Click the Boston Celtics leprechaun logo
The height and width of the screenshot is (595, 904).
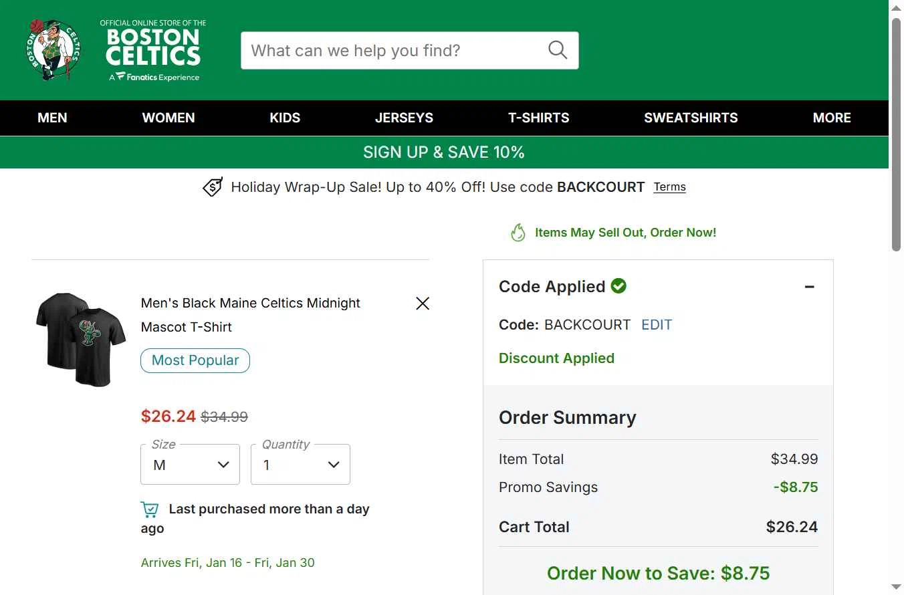point(53,50)
